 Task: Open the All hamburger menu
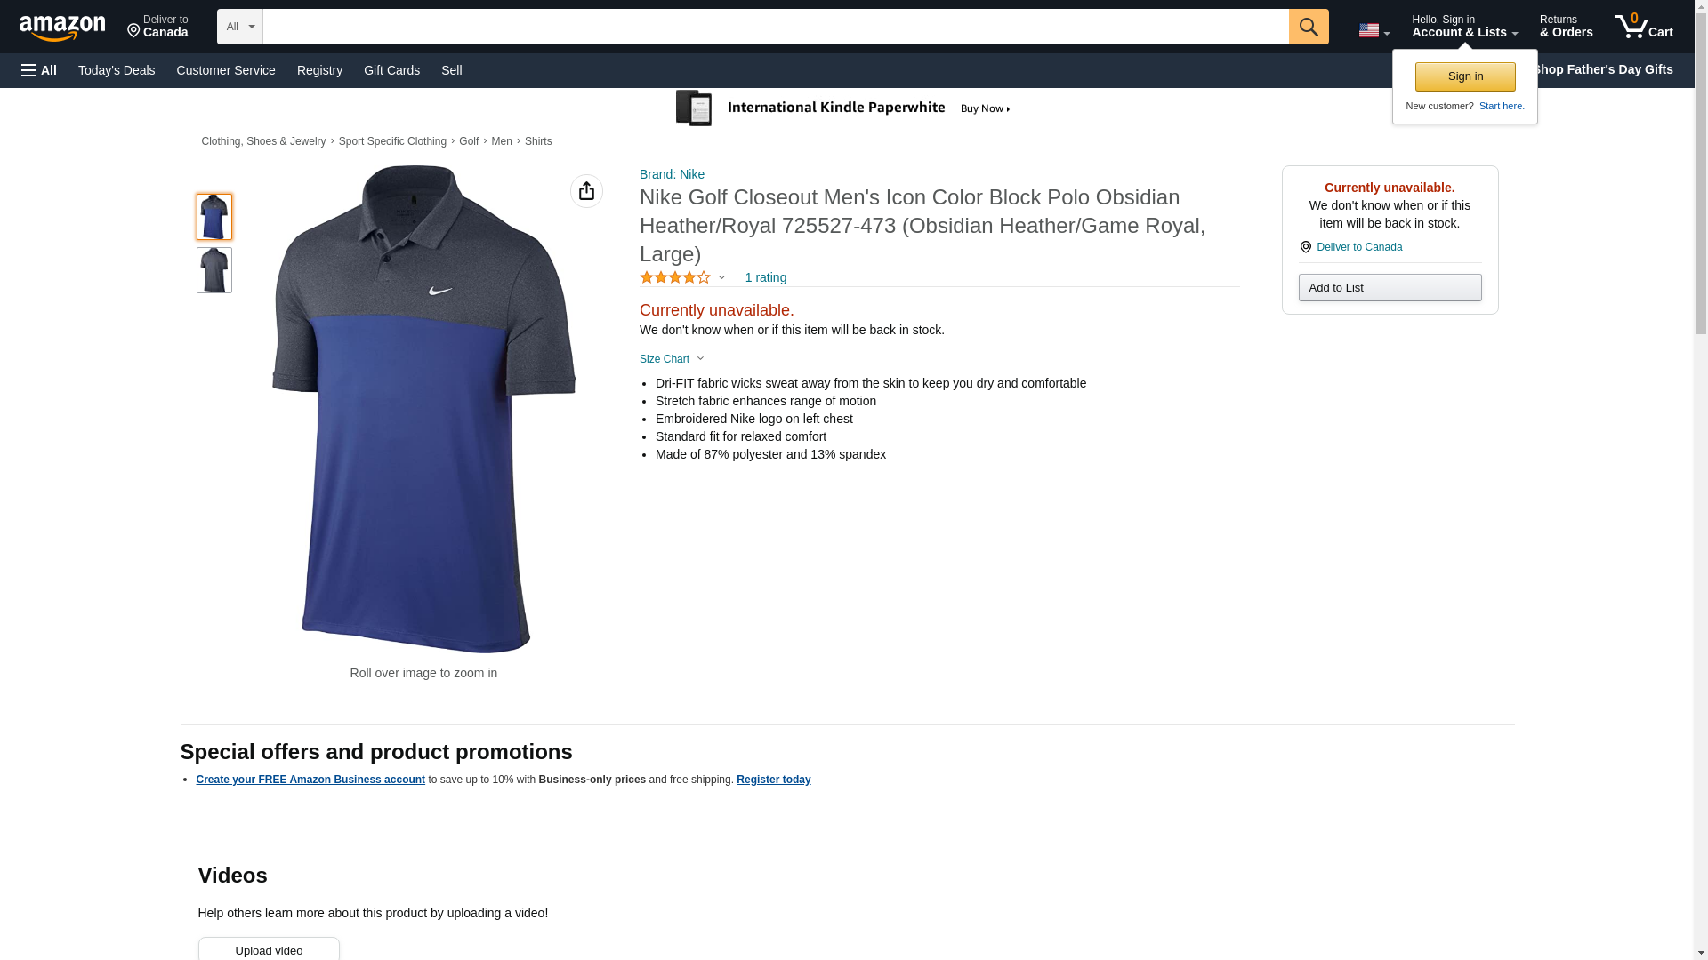[x=39, y=70]
